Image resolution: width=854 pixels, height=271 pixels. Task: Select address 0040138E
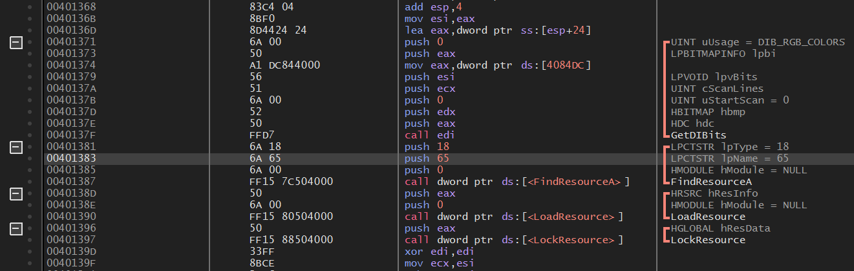click(x=70, y=205)
